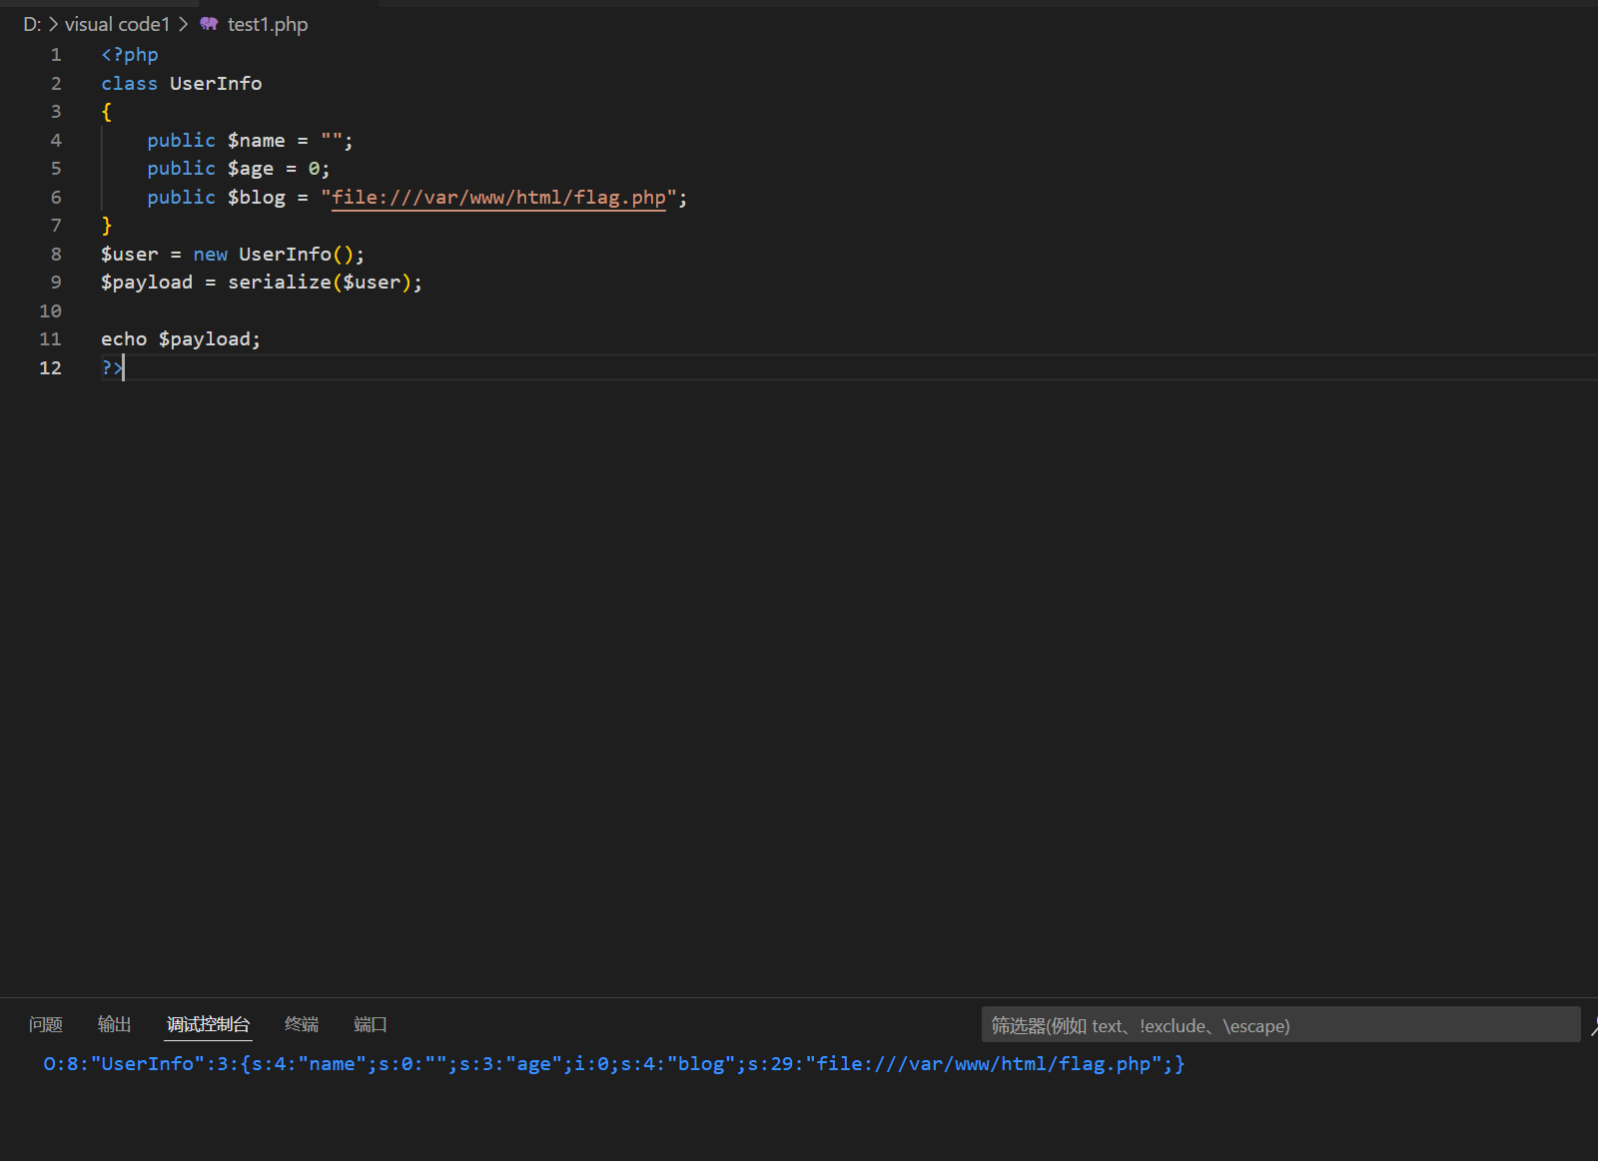Click the 'serialize' function call on line 9
Screen dimensions: 1598x1161
click(x=280, y=283)
